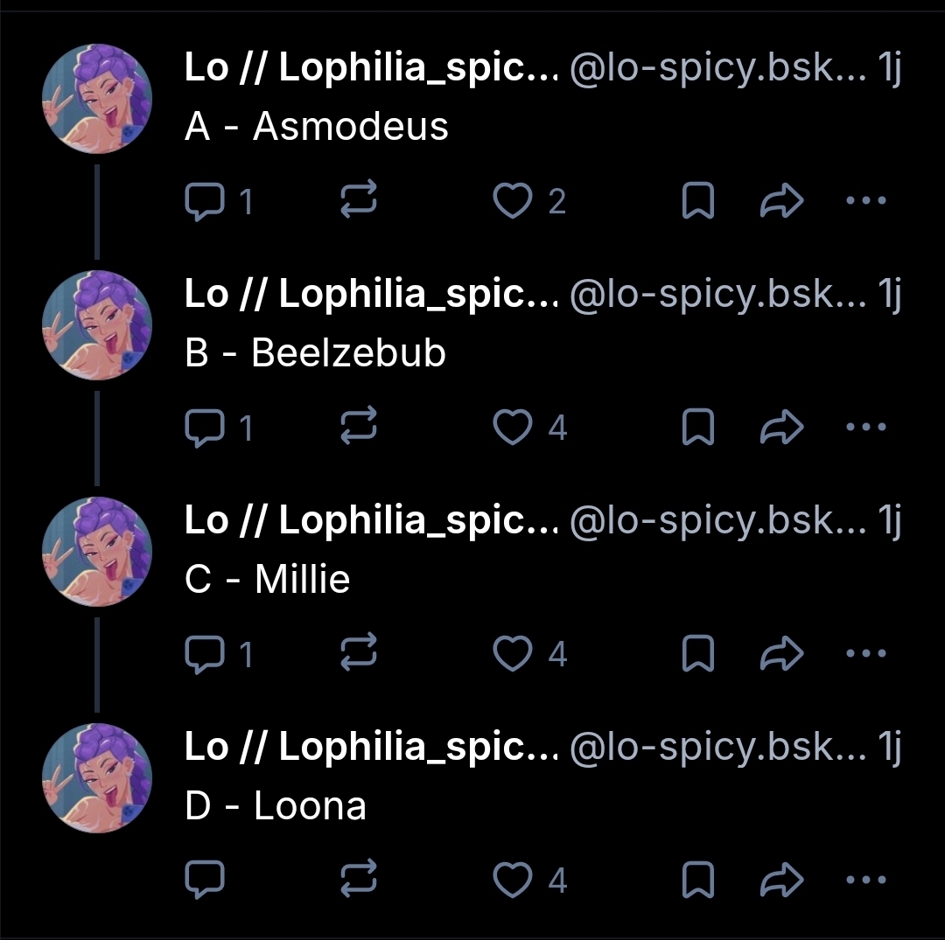
Task: Reply to the Beelzebub post
Action: [205, 428]
